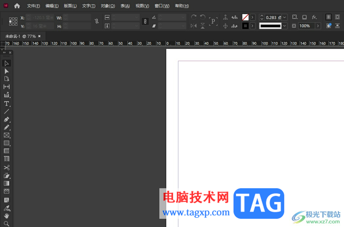
Task: Select the Zoom tool
Action: click(x=7, y=224)
